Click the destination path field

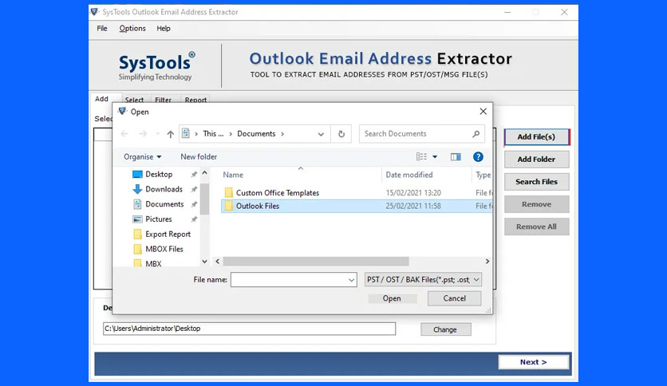249,329
